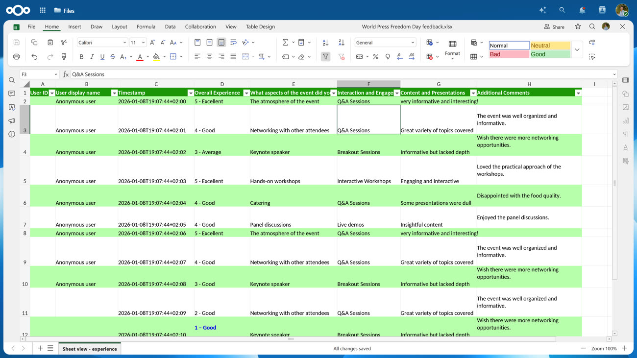This screenshot has height=358, width=637.
Task: Open the F3 cell name box dropdown
Action: pos(55,74)
